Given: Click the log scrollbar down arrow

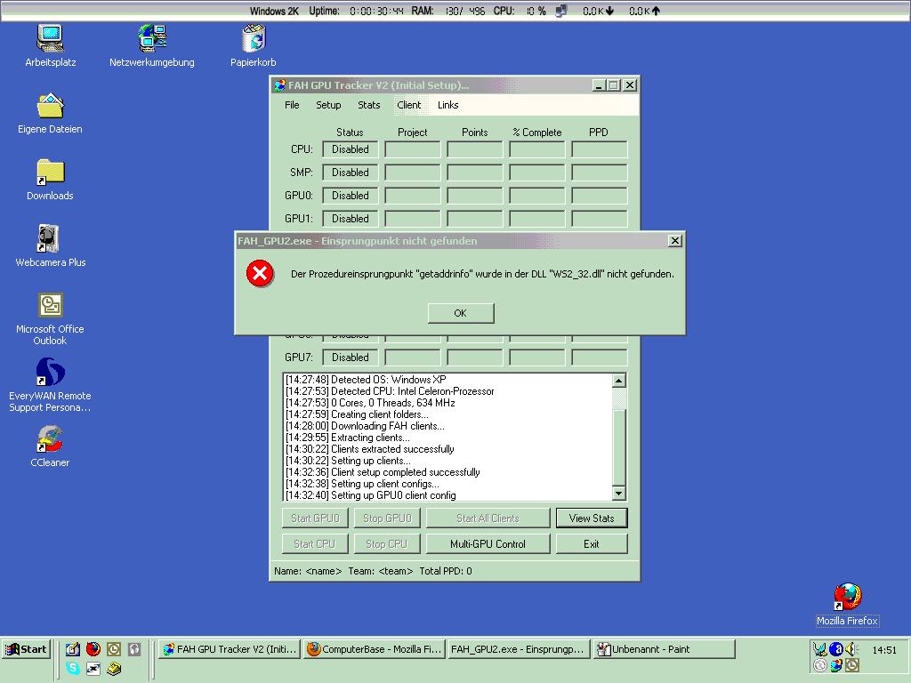Looking at the screenshot, I should click(x=619, y=494).
